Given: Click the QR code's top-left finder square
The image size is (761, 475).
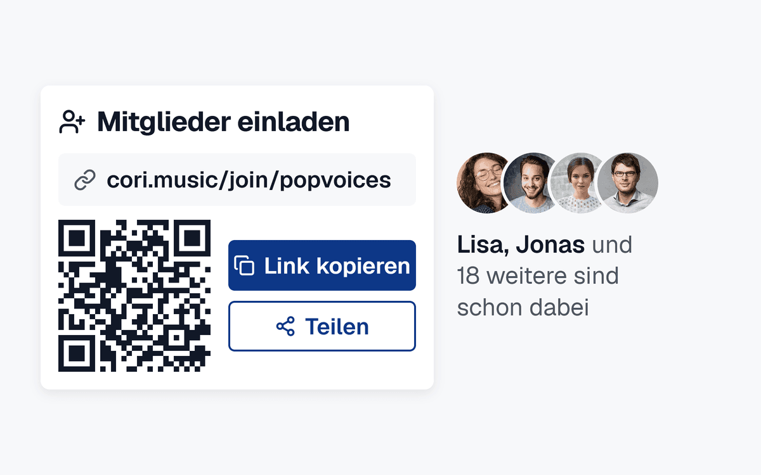Looking at the screenshot, I should click(x=77, y=238).
